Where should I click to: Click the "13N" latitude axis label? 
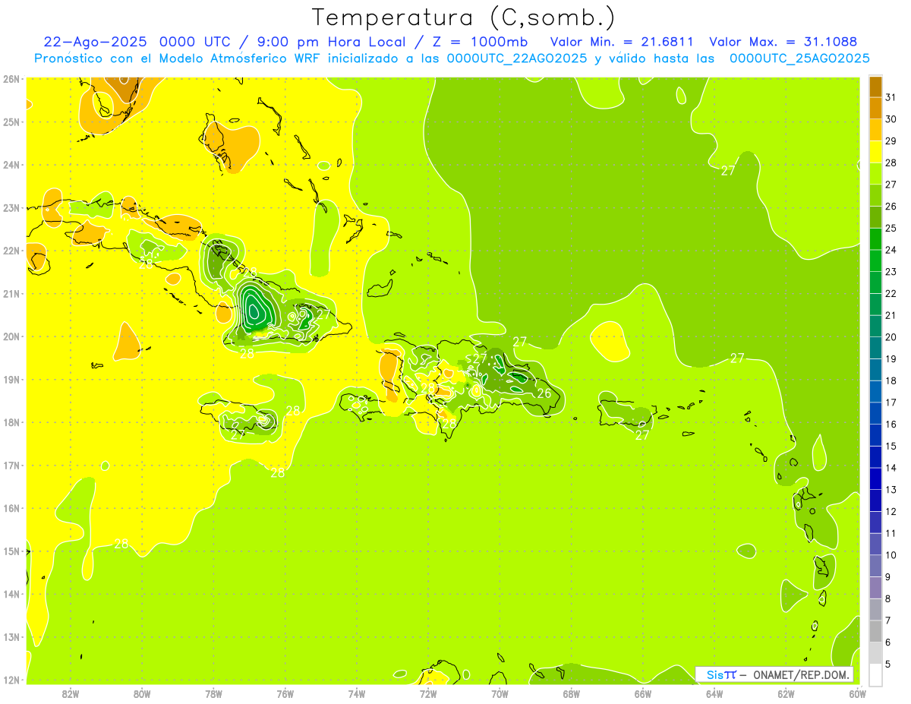[x=11, y=636]
